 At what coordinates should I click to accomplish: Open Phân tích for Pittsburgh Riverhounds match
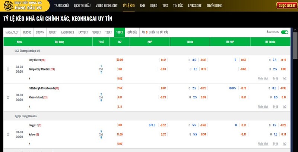(x=263, y=107)
